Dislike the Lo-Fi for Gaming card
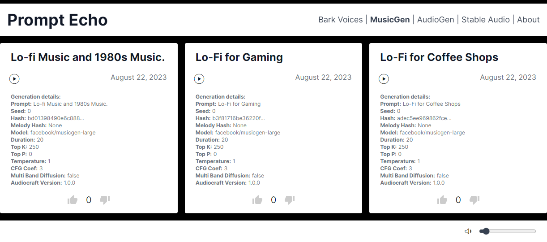Image resolution: width=547 pixels, height=242 pixels. click(x=290, y=200)
